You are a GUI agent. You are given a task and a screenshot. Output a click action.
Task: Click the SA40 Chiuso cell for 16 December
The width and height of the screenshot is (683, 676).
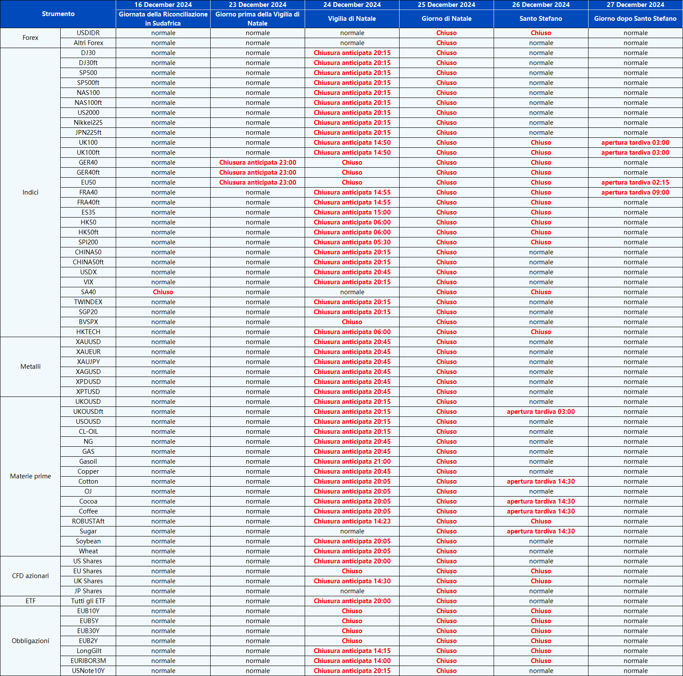(163, 292)
